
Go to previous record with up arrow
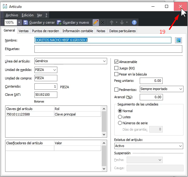(112, 22)
